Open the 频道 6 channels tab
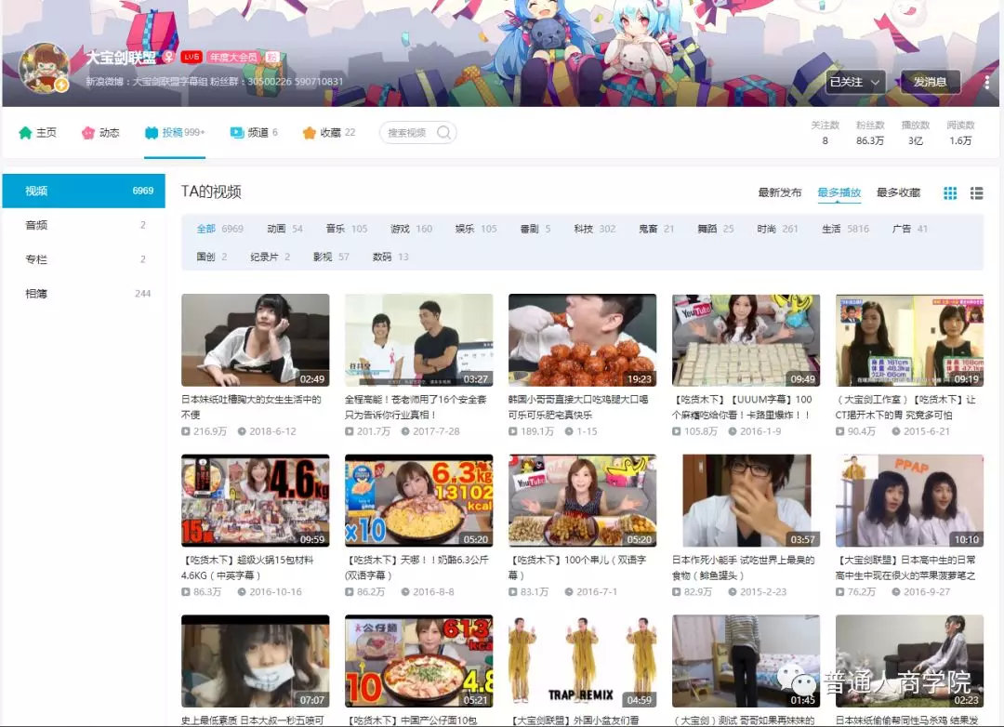The width and height of the screenshot is (1004, 727). point(254,133)
